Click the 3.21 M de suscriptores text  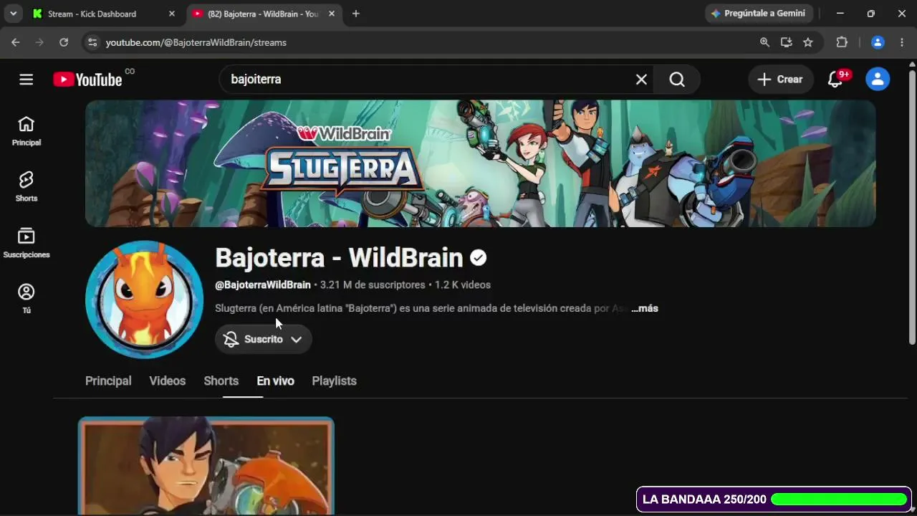(373, 285)
